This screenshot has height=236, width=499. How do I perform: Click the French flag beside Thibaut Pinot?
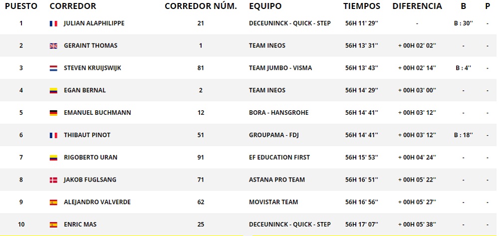tap(53, 135)
